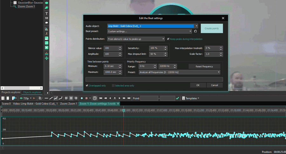Switch to the Projects explorer tab
The width and height of the screenshot is (286, 154).
pyautogui.click(x=11, y=92)
